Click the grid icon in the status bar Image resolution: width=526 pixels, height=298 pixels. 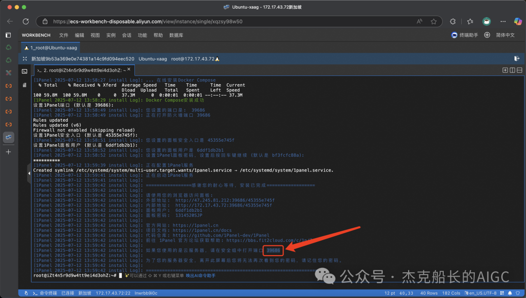click(x=502, y=293)
